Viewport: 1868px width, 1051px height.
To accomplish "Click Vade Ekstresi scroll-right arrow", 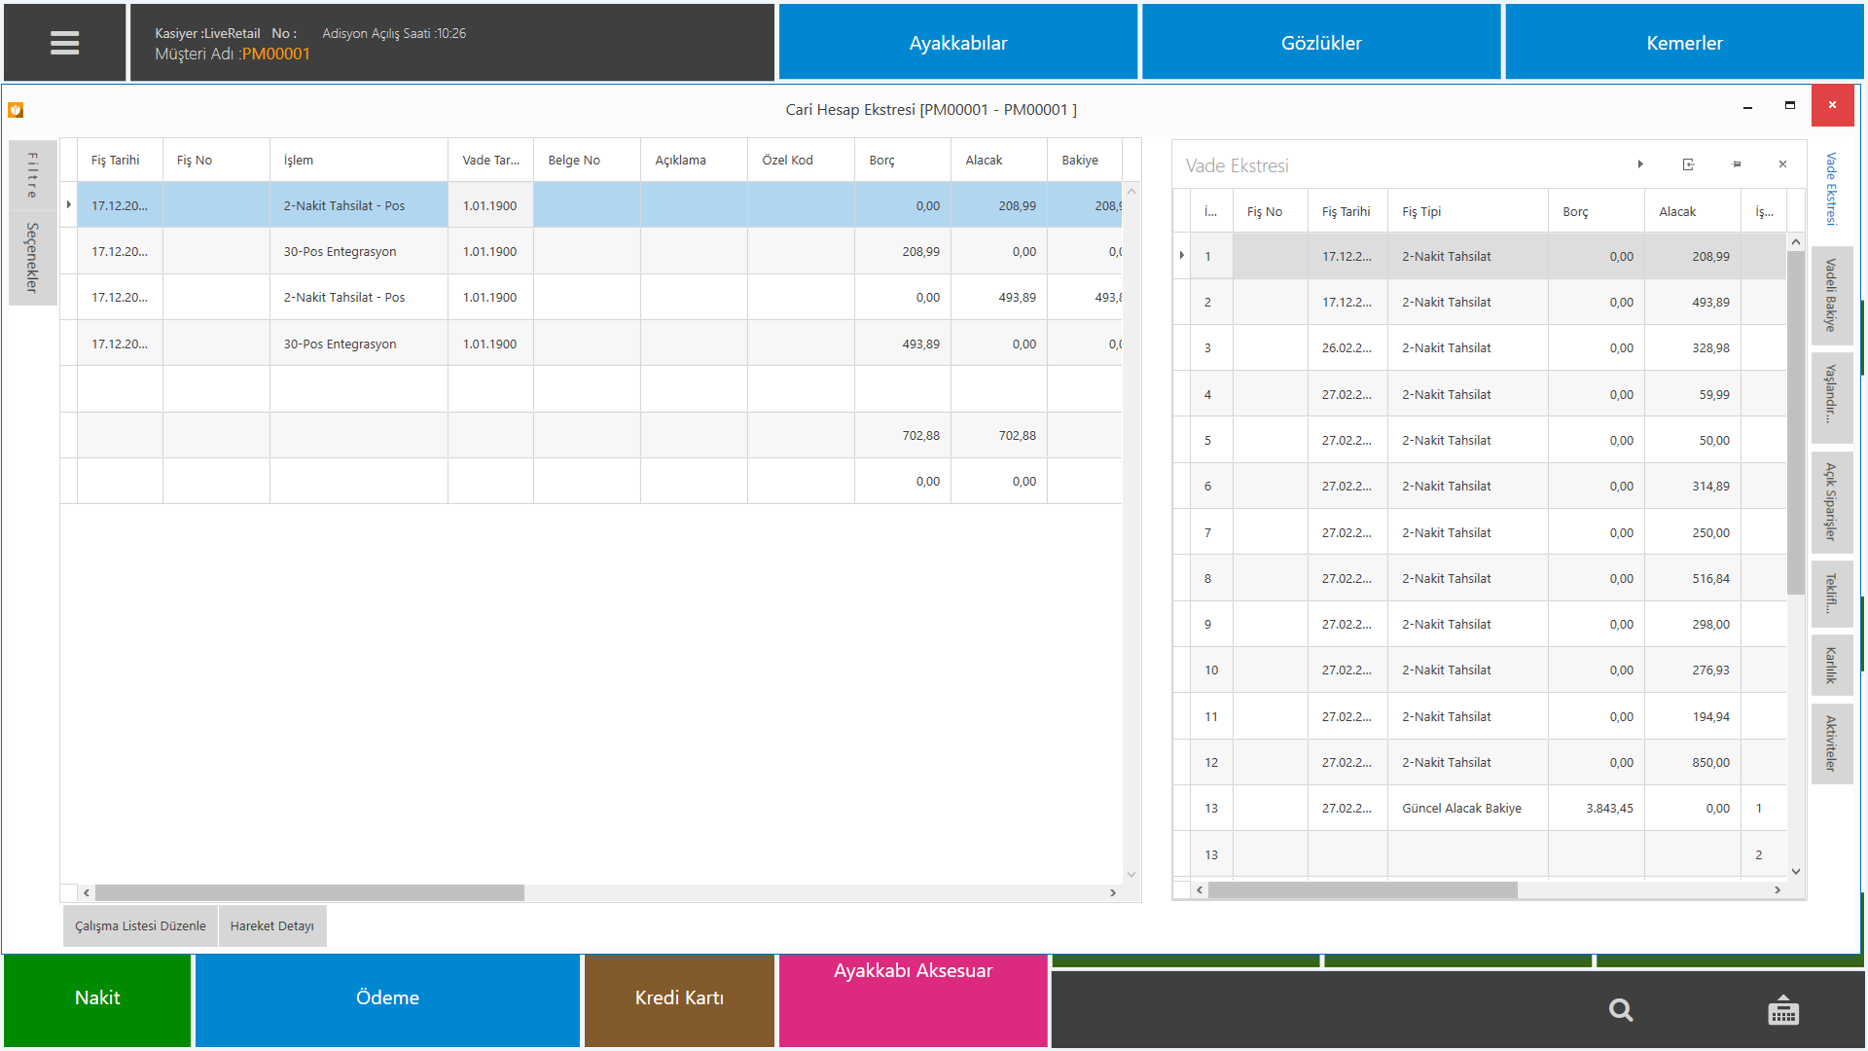I will coord(1778,889).
